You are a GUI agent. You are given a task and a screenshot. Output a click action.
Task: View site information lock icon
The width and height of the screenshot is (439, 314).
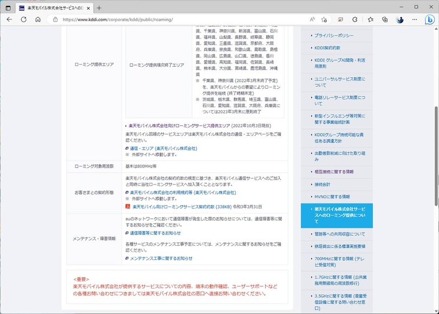tap(55, 20)
